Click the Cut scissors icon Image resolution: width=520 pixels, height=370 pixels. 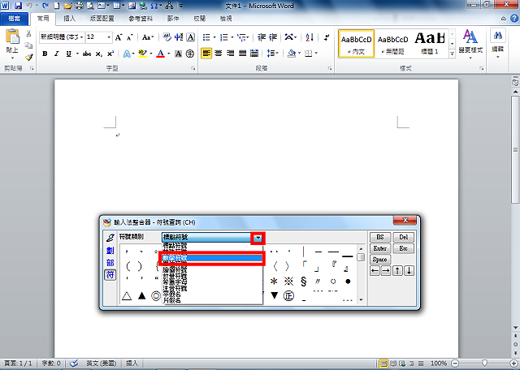[29, 33]
